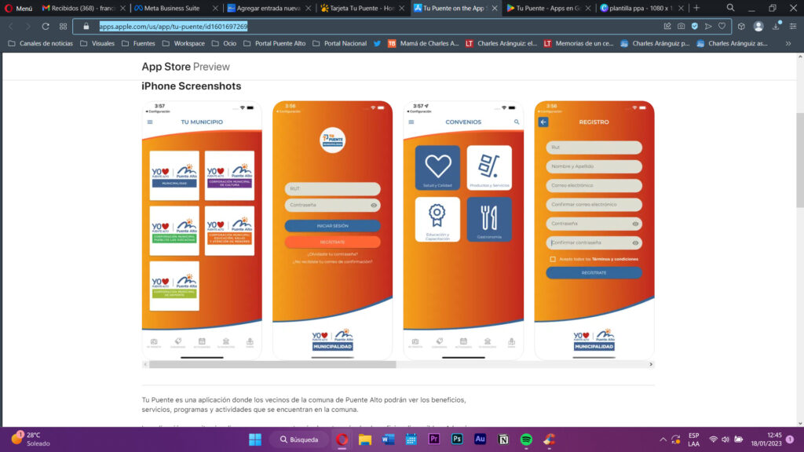
Task: Open Photoshop from taskbar
Action: (457, 439)
